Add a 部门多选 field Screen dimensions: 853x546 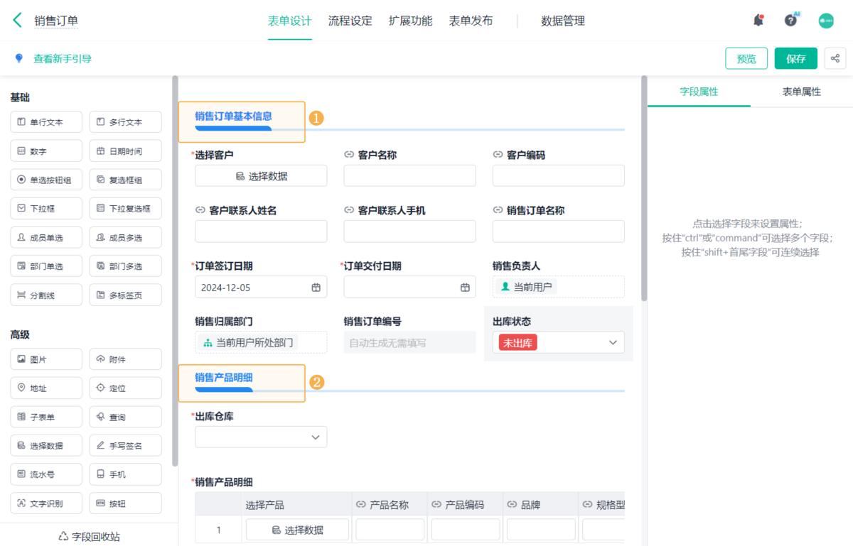pos(126,266)
